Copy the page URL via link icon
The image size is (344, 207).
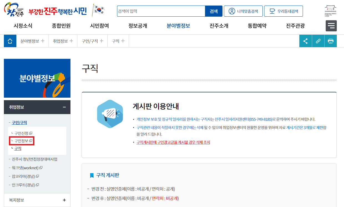(x=318, y=41)
